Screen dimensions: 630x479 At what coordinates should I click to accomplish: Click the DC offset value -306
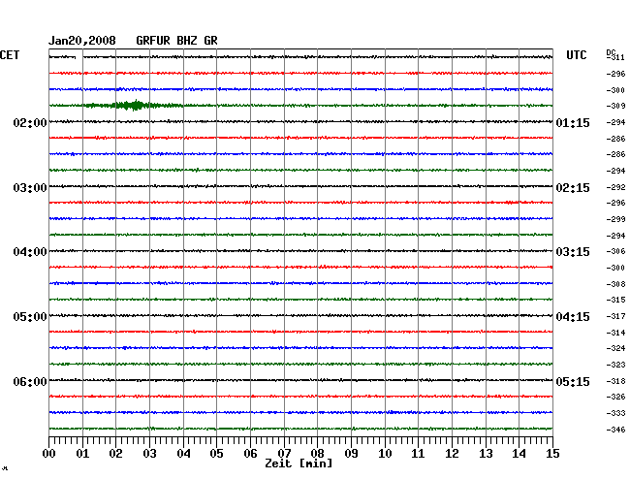point(615,251)
